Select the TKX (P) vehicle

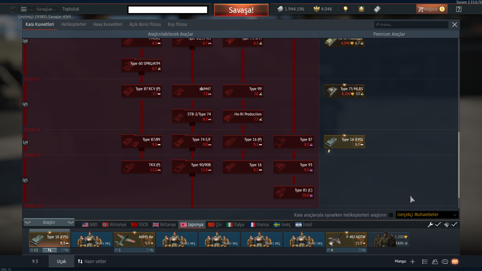click(142, 167)
